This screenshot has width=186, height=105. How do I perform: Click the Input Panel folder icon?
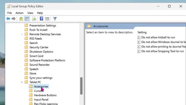31,99
